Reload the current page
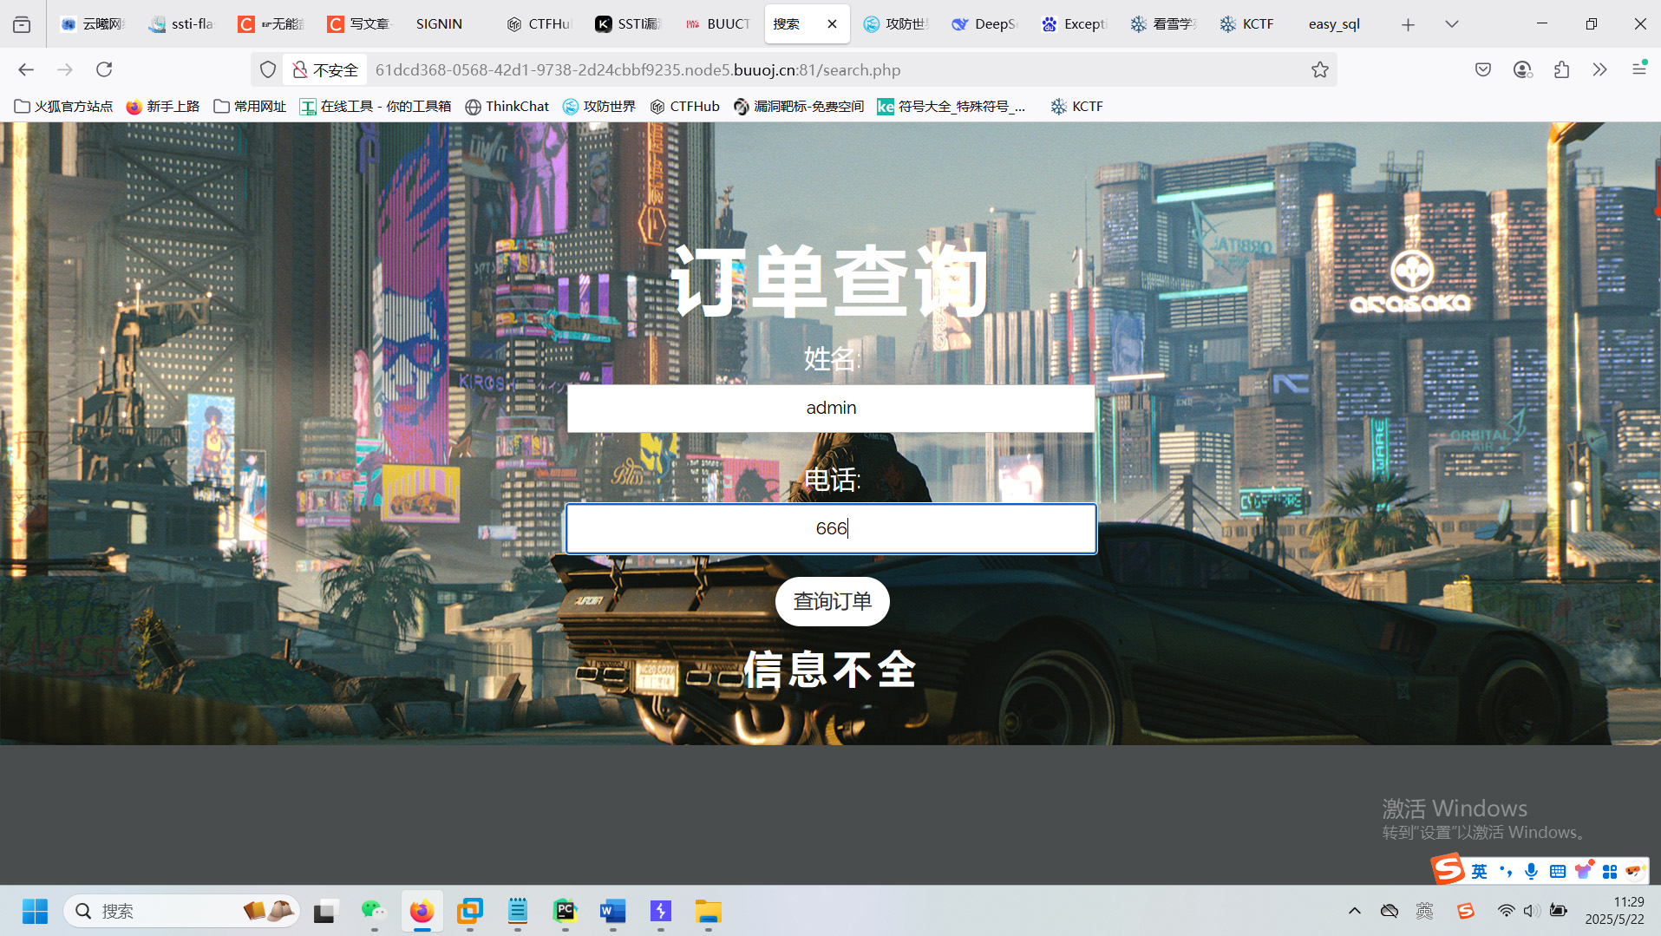 click(x=104, y=69)
